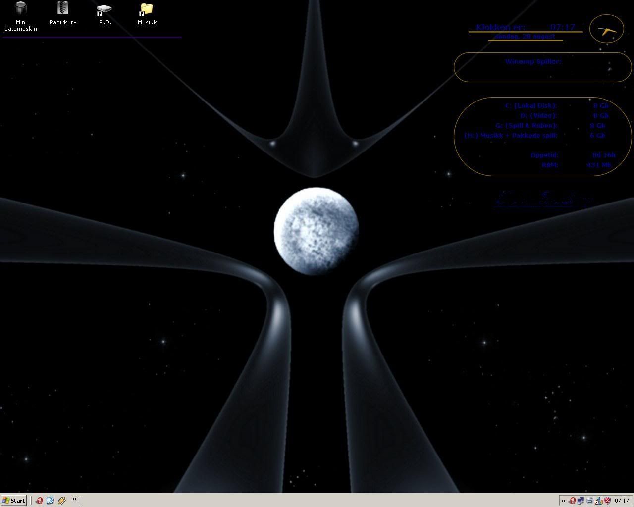Click the round silver S tray icon

[x=589, y=501]
